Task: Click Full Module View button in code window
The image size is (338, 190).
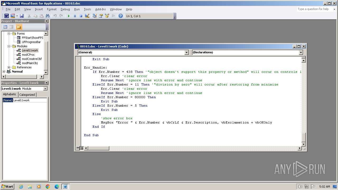Action: click(x=82, y=148)
